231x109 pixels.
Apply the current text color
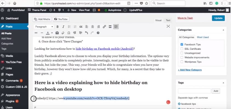pos(48,33)
